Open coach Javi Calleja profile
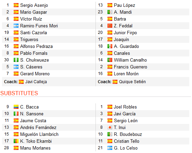Screen dimensions: 192x153 tap(36, 82)
